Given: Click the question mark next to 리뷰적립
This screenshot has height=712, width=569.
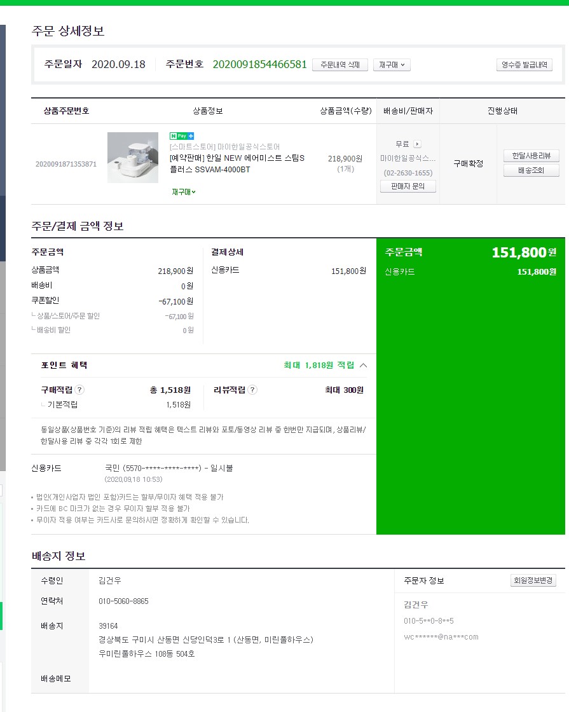Looking at the screenshot, I should (252, 390).
